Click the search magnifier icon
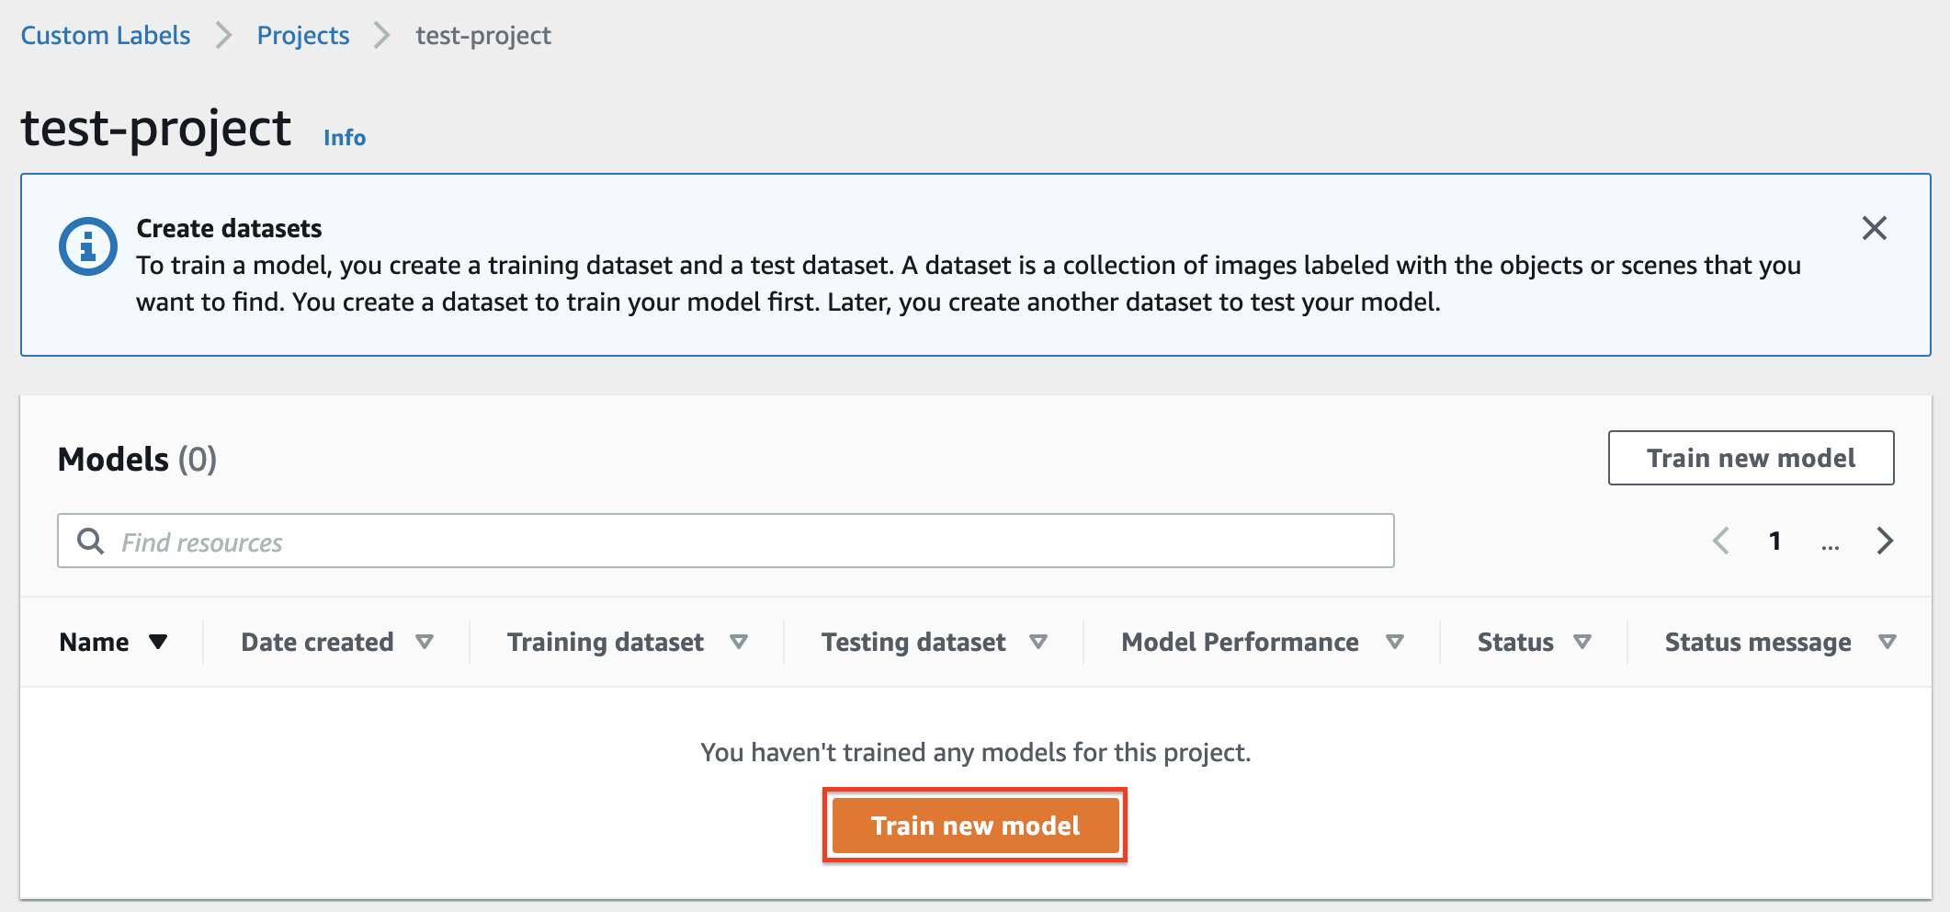Screen dimensions: 1950x912 point(90,541)
